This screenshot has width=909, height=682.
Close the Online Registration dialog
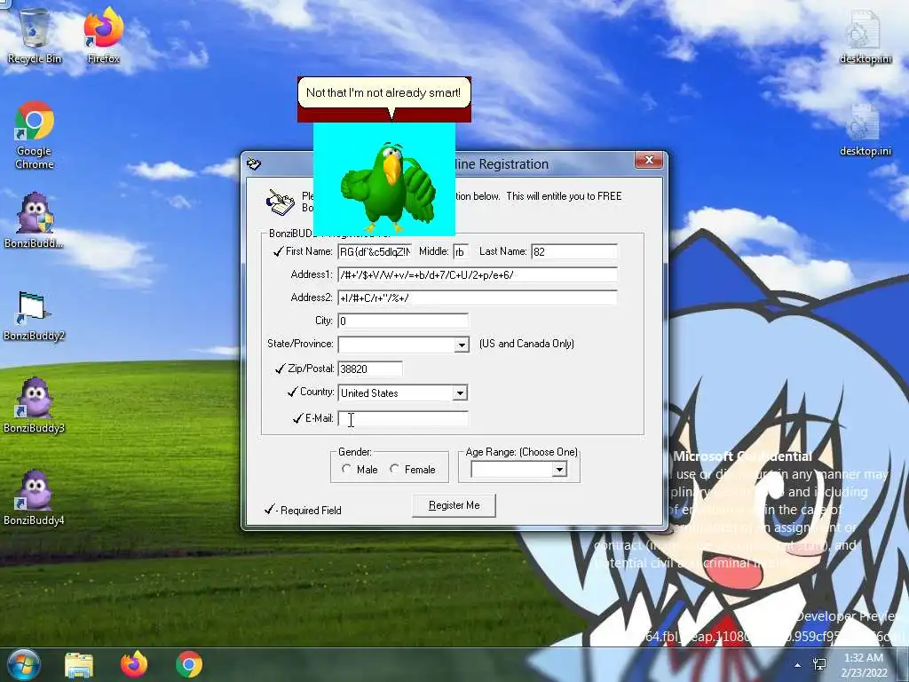coord(649,160)
